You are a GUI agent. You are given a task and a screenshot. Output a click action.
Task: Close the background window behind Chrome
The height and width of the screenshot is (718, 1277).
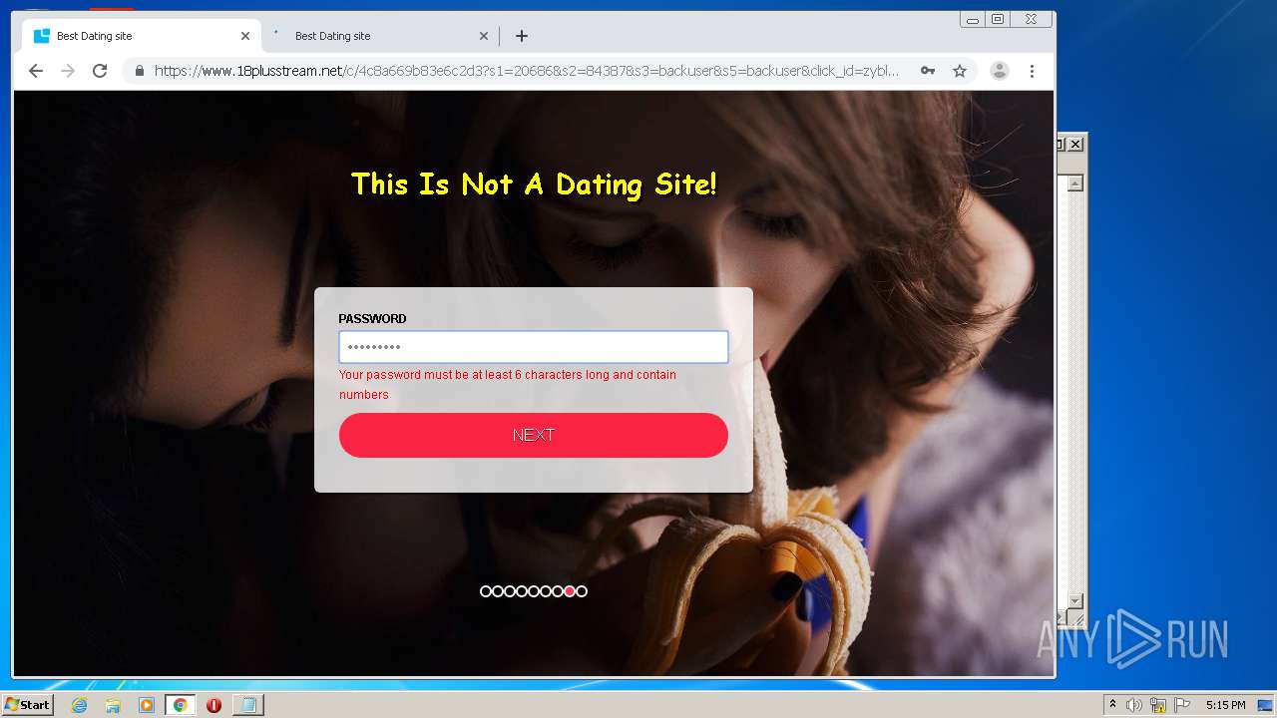point(1075,145)
